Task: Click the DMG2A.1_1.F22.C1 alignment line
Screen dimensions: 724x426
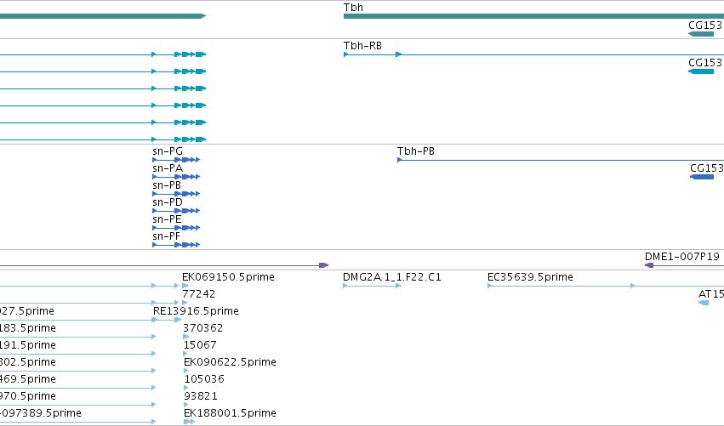Action: [372, 287]
